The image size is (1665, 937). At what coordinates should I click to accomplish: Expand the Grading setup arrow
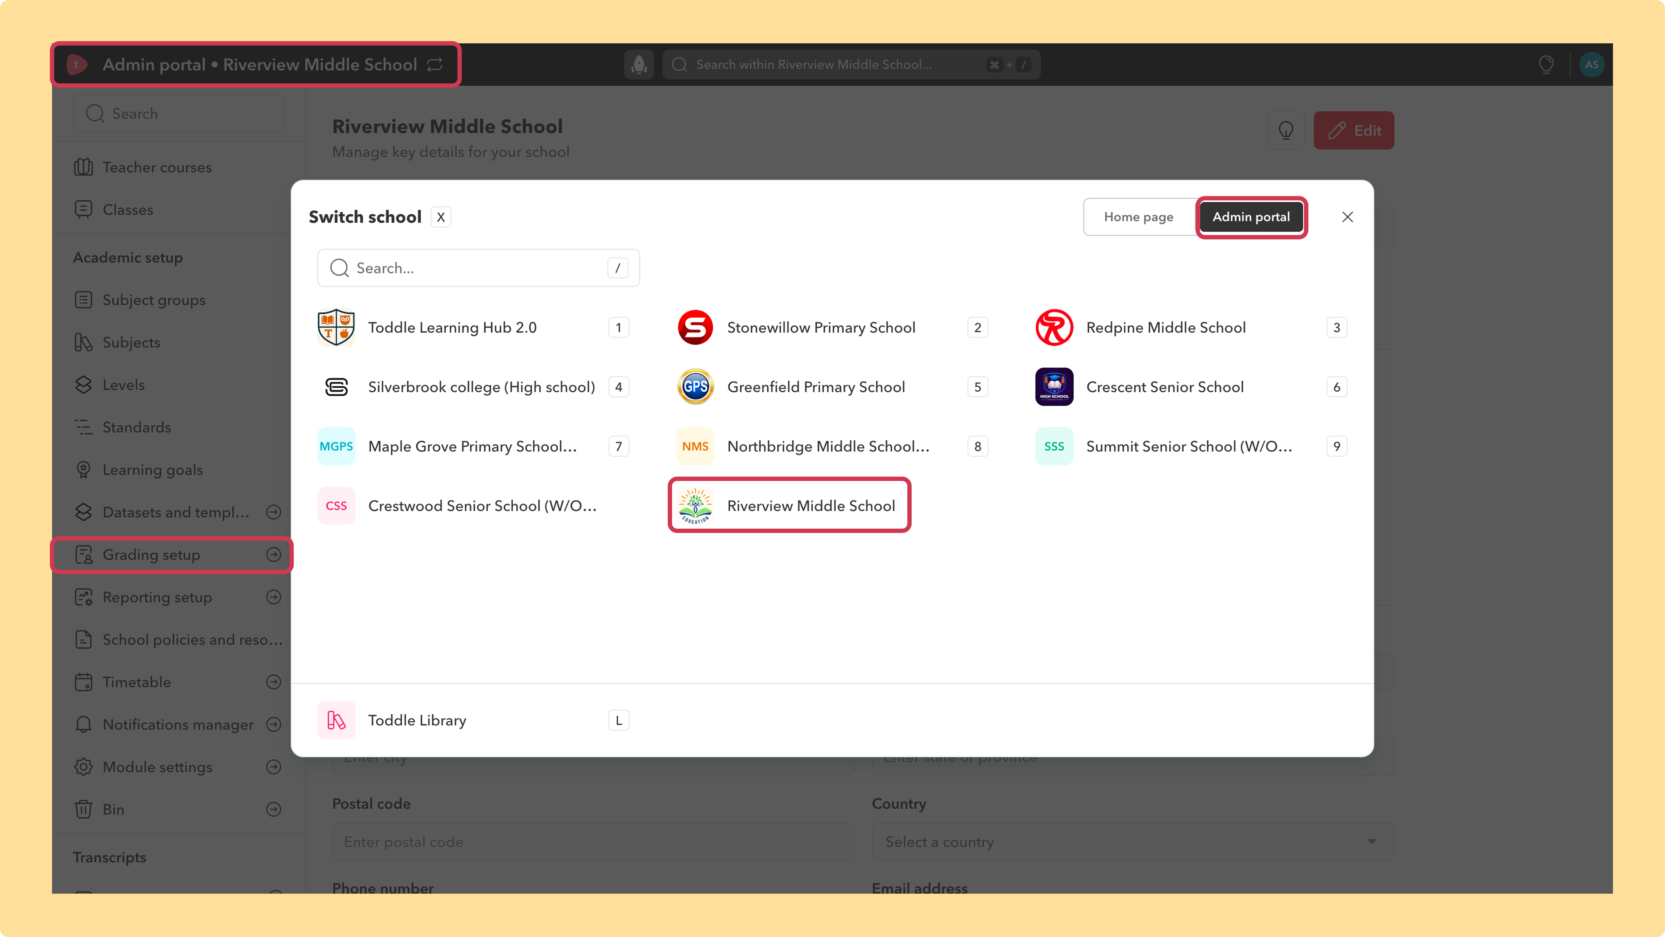point(274,555)
